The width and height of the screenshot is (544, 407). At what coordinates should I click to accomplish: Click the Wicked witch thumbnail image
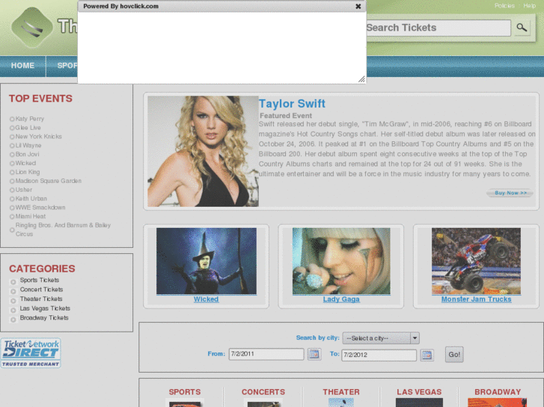(207, 261)
